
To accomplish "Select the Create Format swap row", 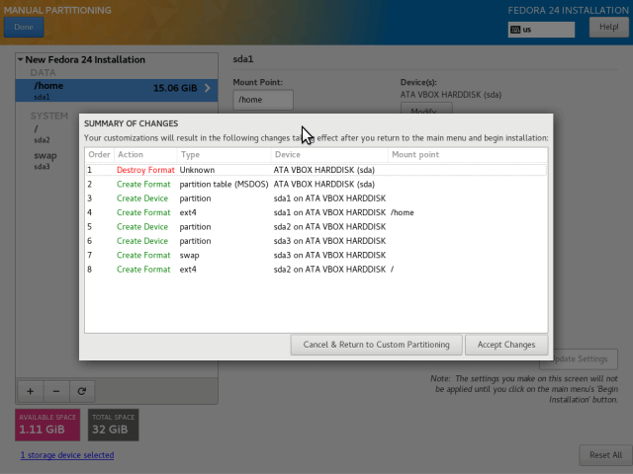I will coord(316,255).
